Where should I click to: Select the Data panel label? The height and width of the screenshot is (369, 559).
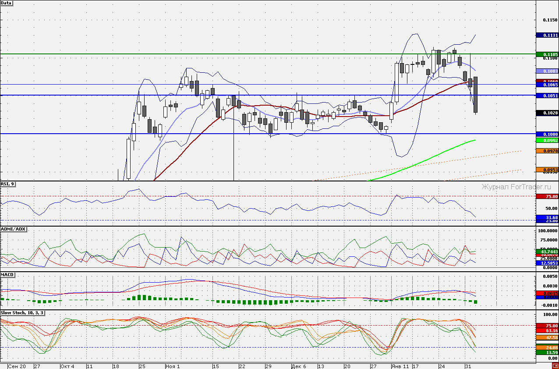tap(7, 3)
